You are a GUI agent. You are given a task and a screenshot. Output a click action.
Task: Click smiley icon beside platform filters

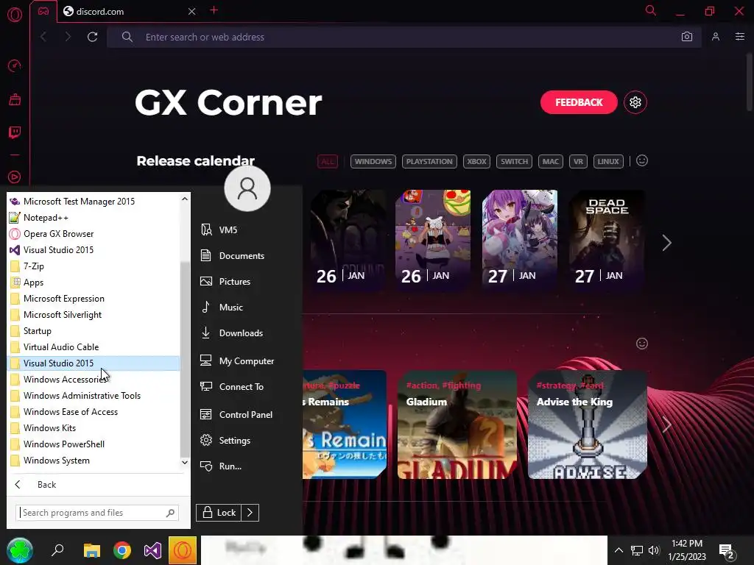(642, 160)
